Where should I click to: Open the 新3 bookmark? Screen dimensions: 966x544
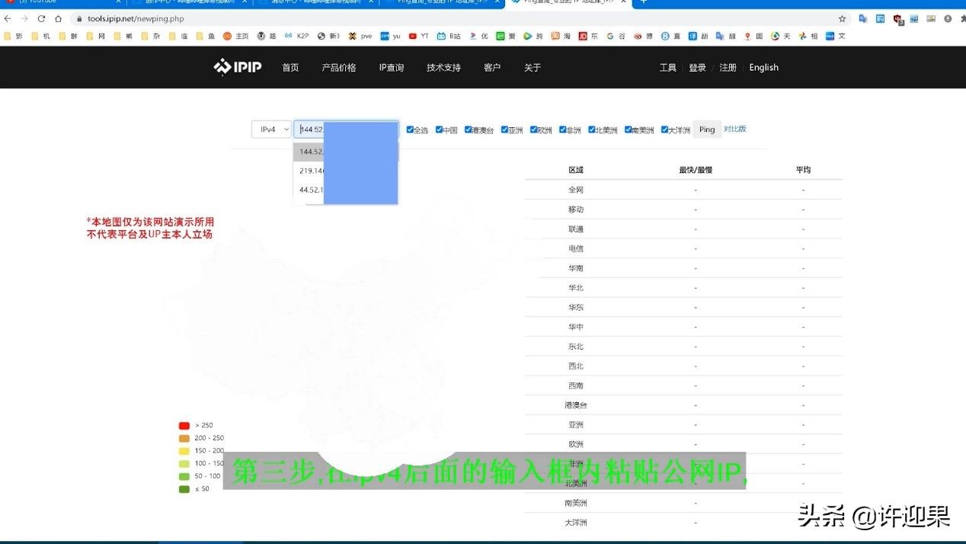pyautogui.click(x=328, y=36)
